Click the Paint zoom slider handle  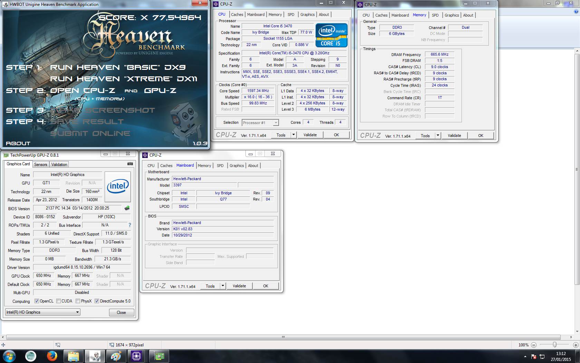[x=554, y=345]
